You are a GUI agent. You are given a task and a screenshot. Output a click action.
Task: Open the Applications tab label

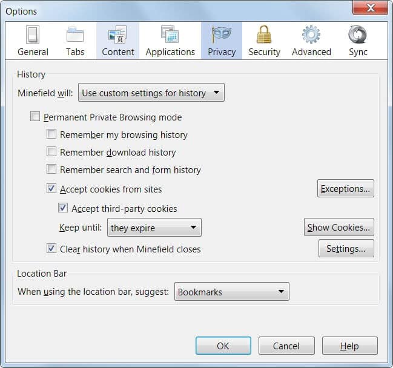click(x=170, y=52)
